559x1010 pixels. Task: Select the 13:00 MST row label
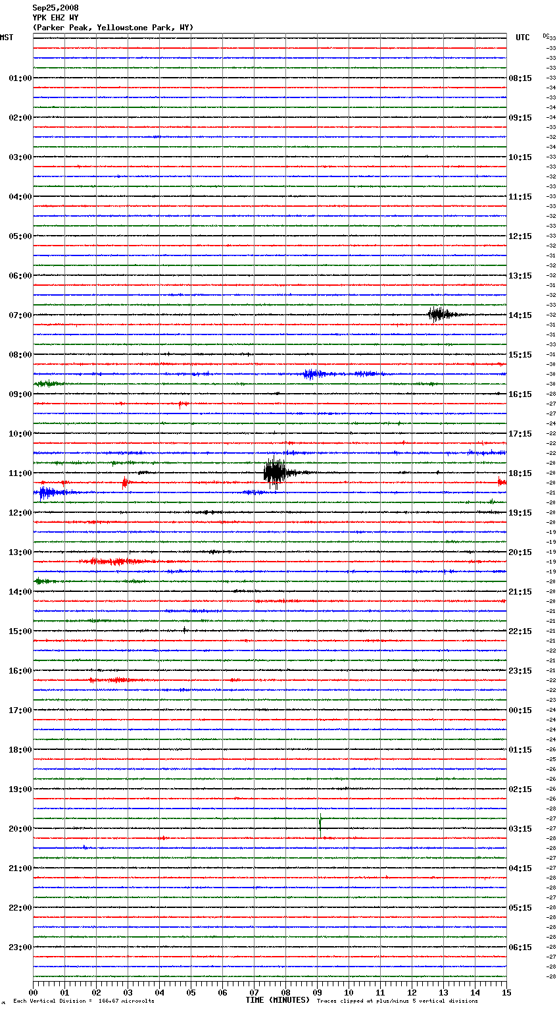[20, 552]
